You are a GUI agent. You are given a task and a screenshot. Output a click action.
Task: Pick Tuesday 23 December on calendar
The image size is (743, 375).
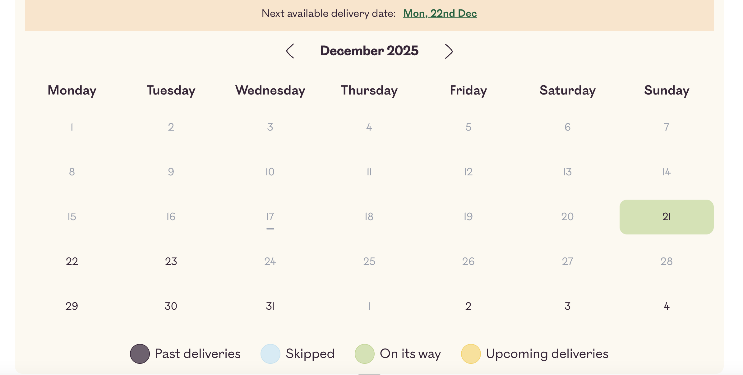(171, 261)
